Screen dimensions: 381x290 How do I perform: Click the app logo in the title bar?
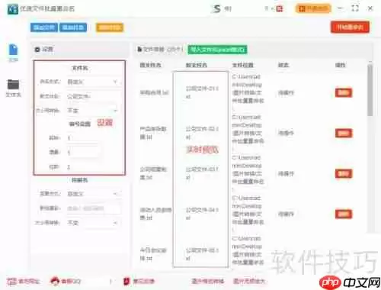[x=12, y=9]
